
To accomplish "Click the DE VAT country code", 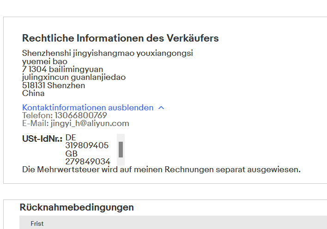I will click(x=71, y=138).
